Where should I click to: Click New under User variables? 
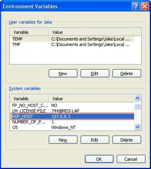click(63, 73)
